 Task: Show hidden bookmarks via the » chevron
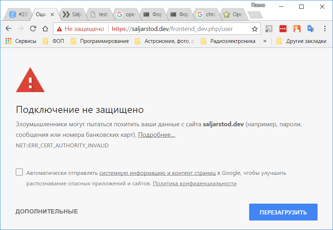[x=265, y=41]
